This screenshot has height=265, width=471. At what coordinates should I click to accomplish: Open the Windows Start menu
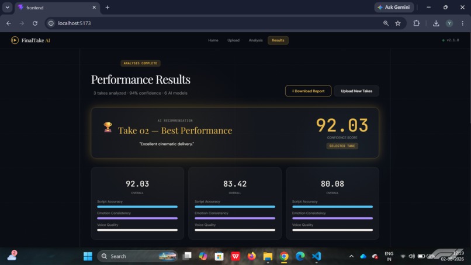tap(88, 256)
